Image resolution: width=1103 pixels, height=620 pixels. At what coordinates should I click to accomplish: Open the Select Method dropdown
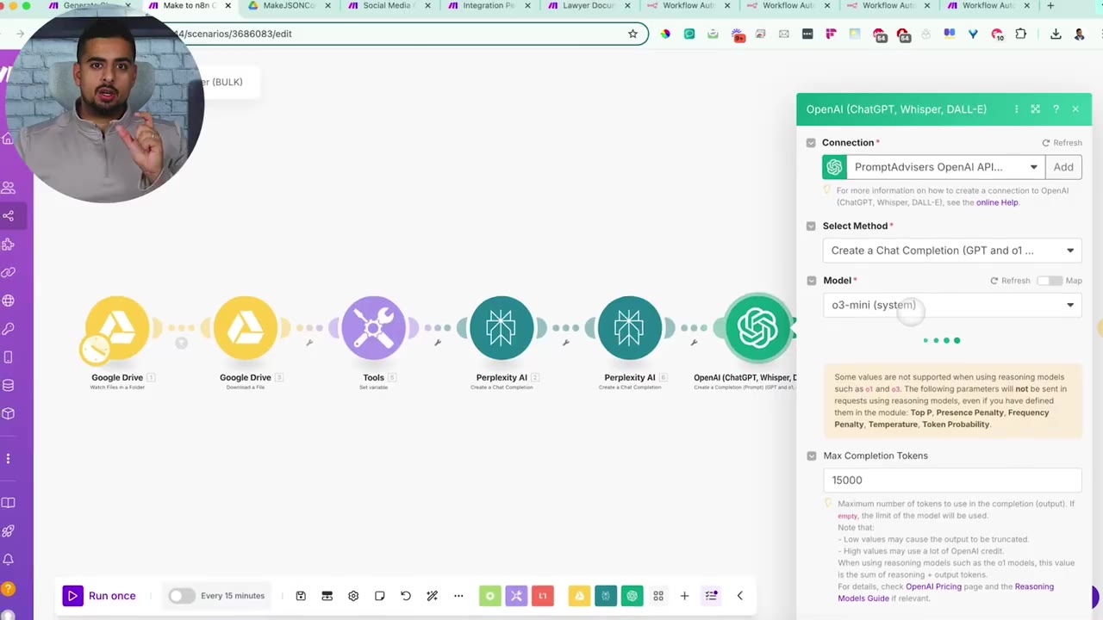952,251
